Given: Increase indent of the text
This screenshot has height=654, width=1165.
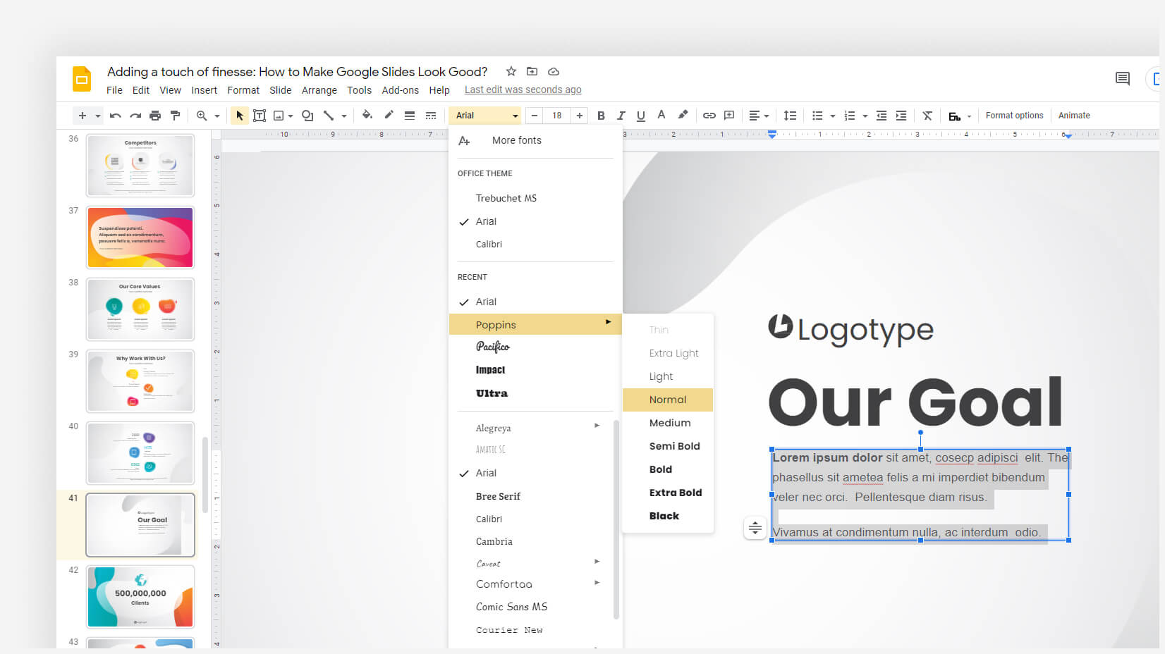Looking at the screenshot, I should tap(901, 116).
